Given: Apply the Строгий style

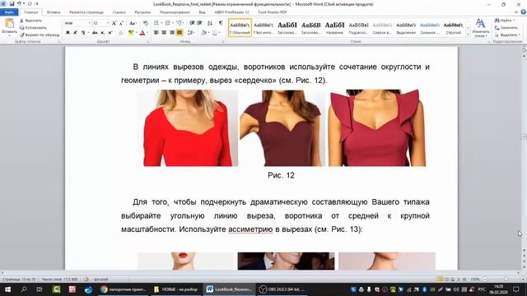Looking at the screenshot, I should click(453, 27).
